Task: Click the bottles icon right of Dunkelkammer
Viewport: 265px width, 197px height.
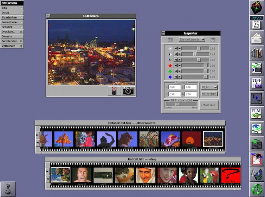Action: click(213, 40)
